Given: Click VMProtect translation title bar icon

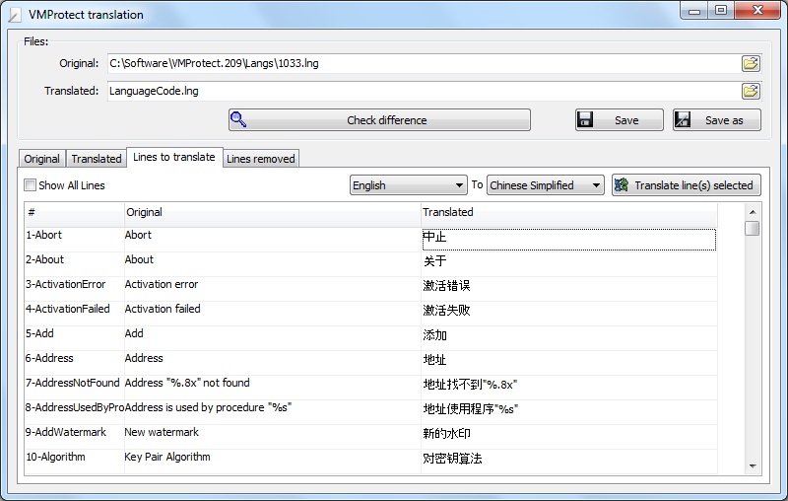Looking at the screenshot, I should coord(15,15).
